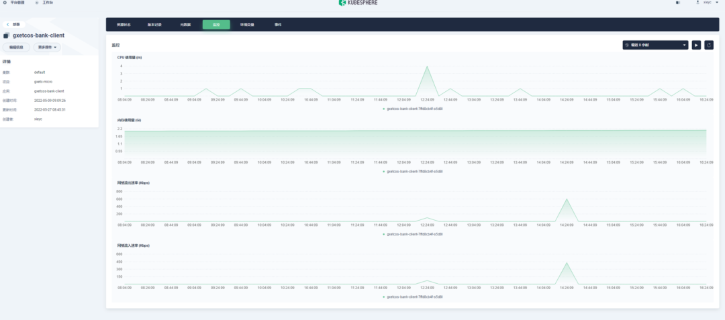Screen dimensions: 725x320
Task: Click the 编辑信息 edit information button
Action: tap(16, 47)
